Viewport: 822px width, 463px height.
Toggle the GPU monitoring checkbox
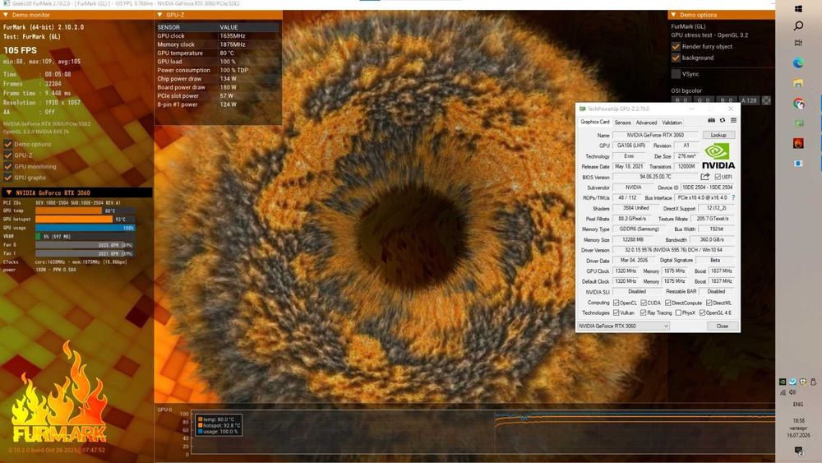click(x=8, y=166)
